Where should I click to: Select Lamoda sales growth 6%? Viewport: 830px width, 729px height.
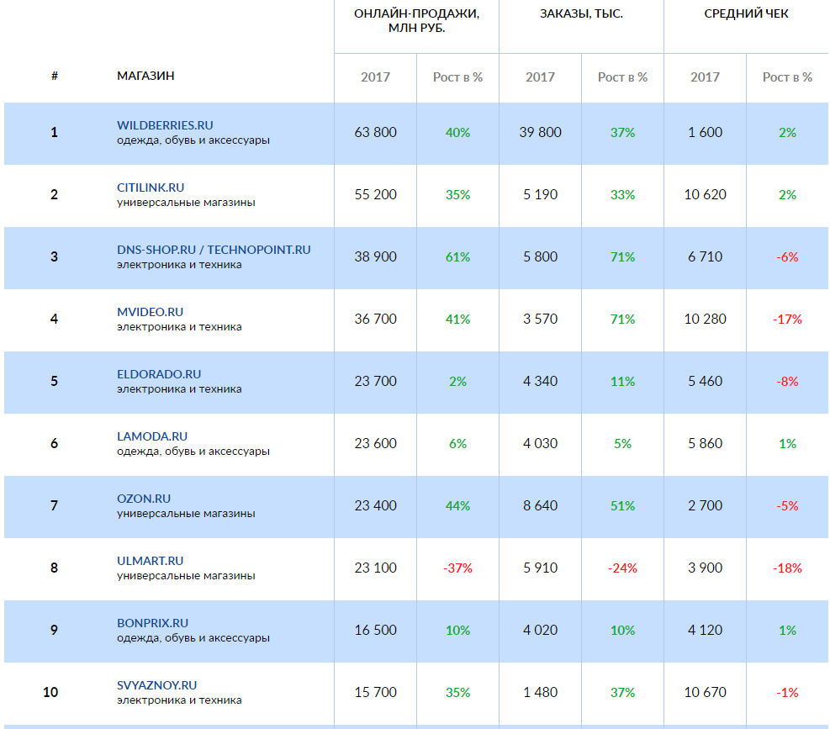[457, 444]
